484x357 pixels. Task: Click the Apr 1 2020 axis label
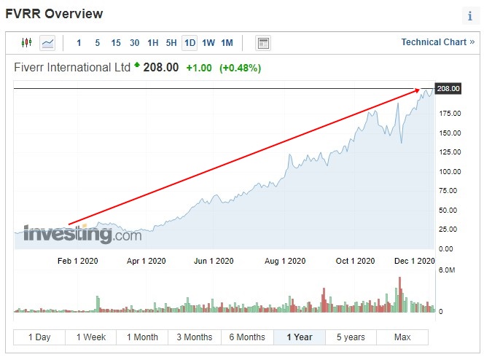coord(146,261)
